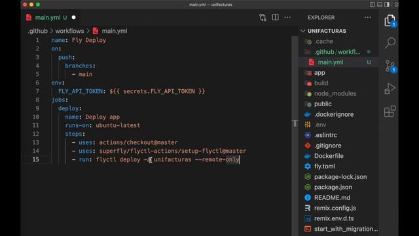419x236 pixels.
Task: Open the start_with_migration file
Action: pyautogui.click(x=346, y=229)
